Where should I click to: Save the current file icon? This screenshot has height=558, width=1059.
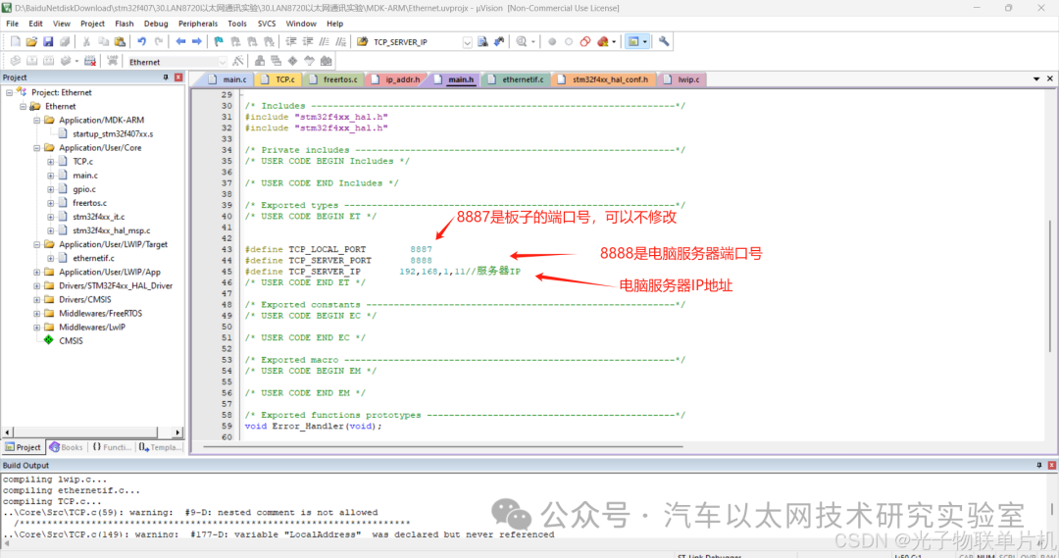[x=48, y=42]
